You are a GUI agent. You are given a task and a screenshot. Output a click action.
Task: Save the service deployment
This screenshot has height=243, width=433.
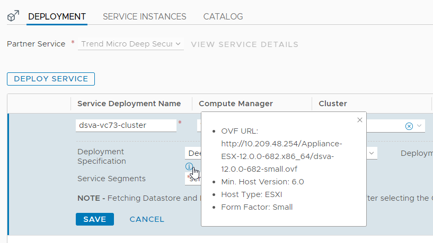[94, 219]
